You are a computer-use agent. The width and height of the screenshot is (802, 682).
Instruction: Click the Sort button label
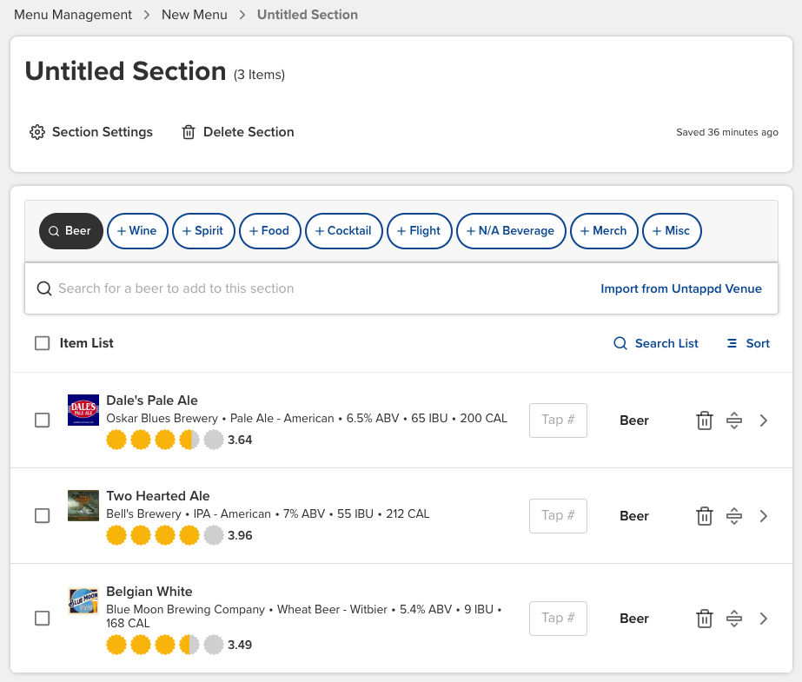coord(758,343)
